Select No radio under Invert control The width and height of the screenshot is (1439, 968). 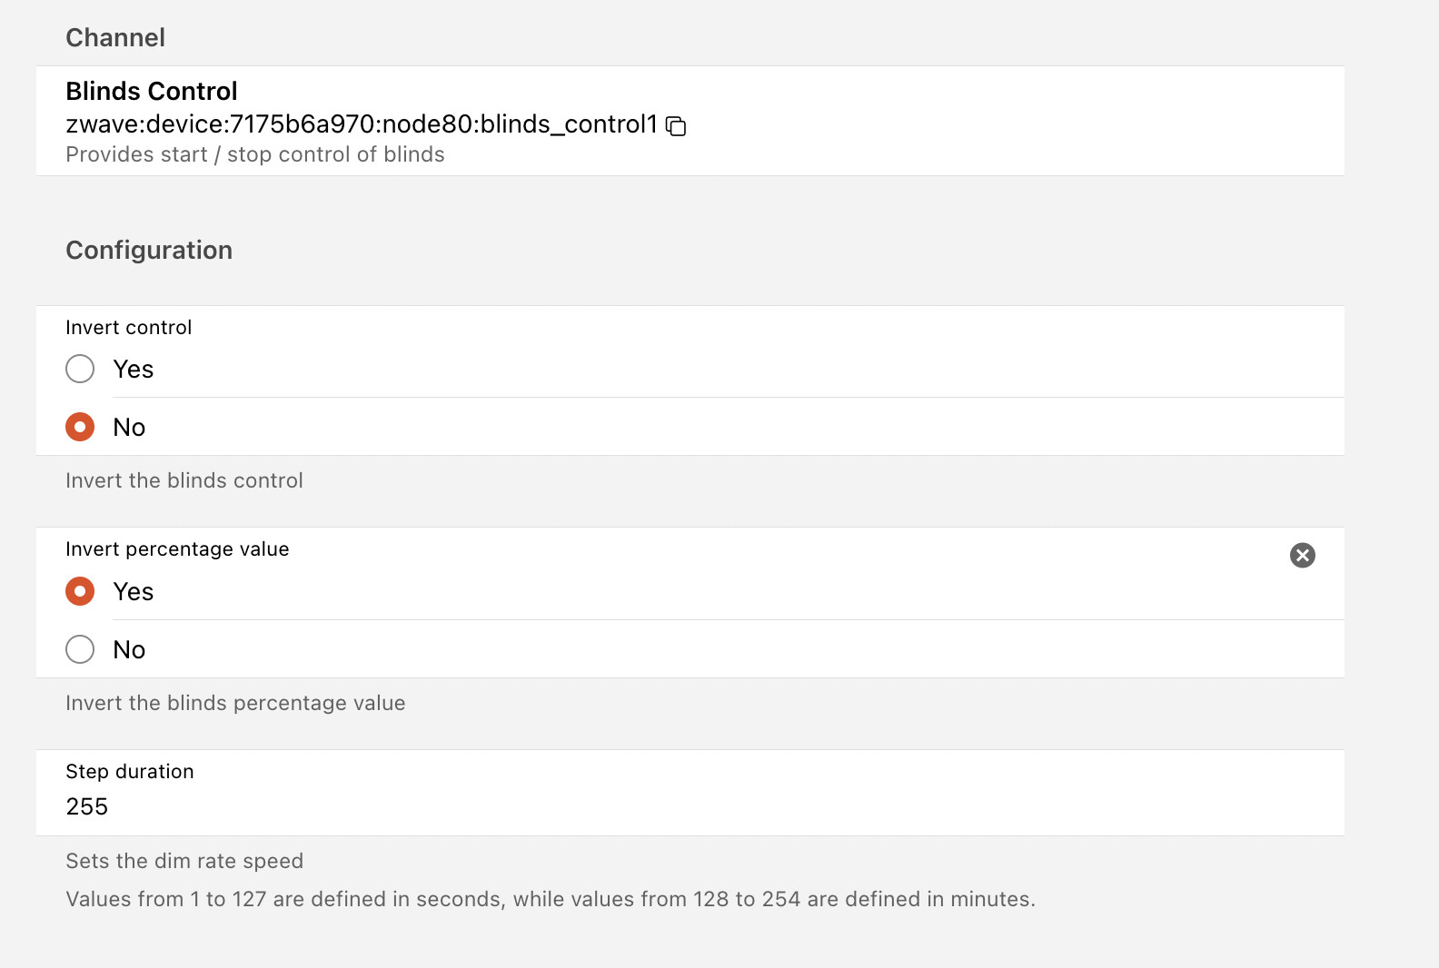pos(80,427)
